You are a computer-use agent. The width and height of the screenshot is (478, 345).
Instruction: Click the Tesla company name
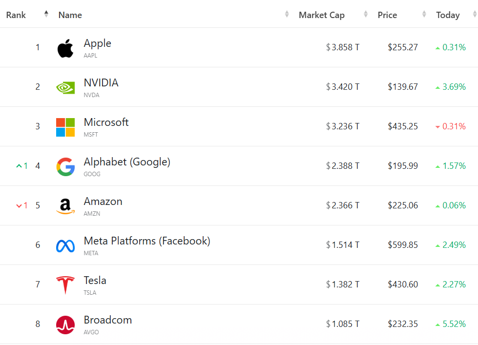95,281
